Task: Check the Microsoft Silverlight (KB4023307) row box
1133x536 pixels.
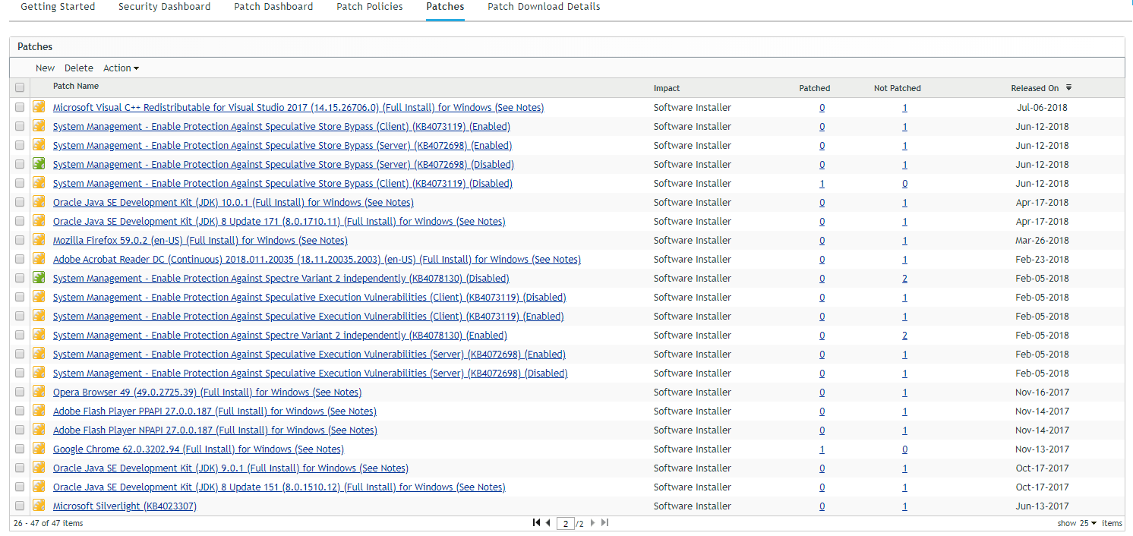Action: tap(20, 506)
